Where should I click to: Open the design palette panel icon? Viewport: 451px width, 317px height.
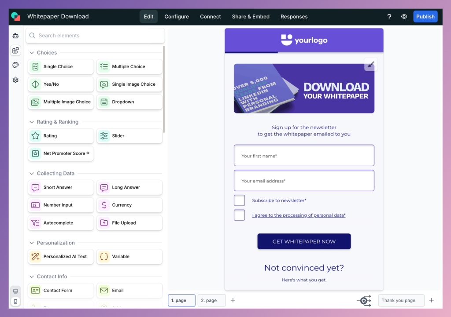[x=15, y=65]
